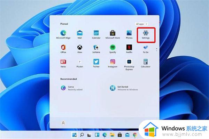The image size is (209, 139).
Task: Open Spotify from pinned apps
Action: click(x=113, y=49)
